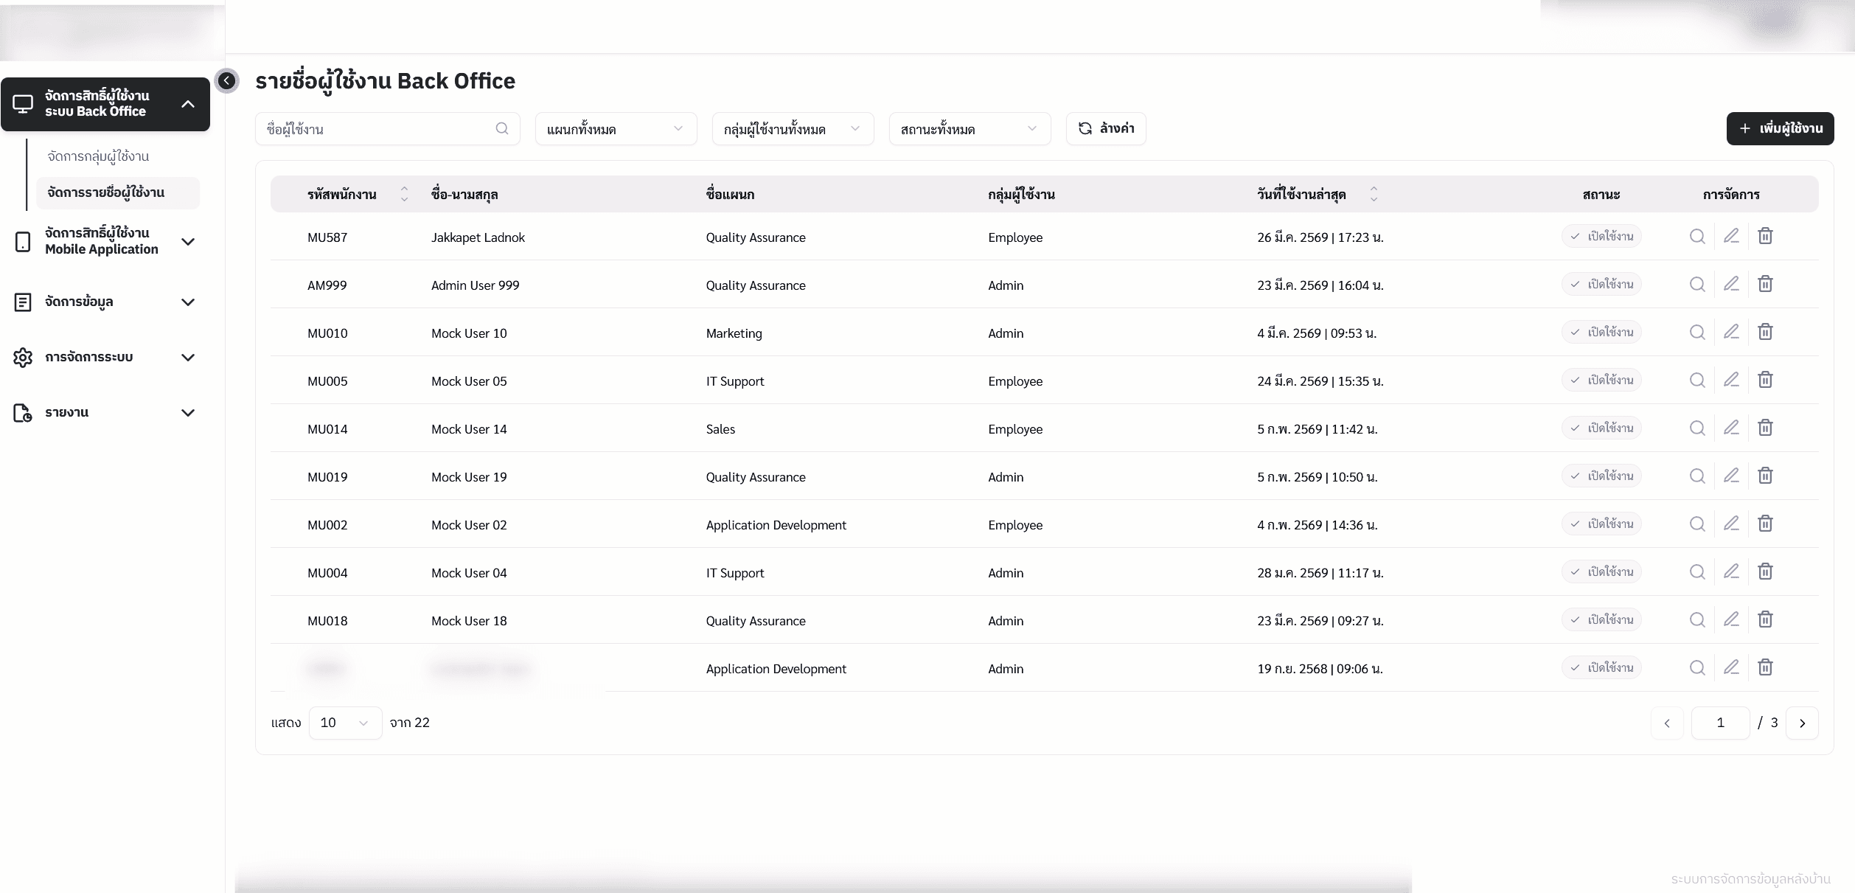View details of Mock User 18
The image size is (1855, 893).
click(1697, 620)
